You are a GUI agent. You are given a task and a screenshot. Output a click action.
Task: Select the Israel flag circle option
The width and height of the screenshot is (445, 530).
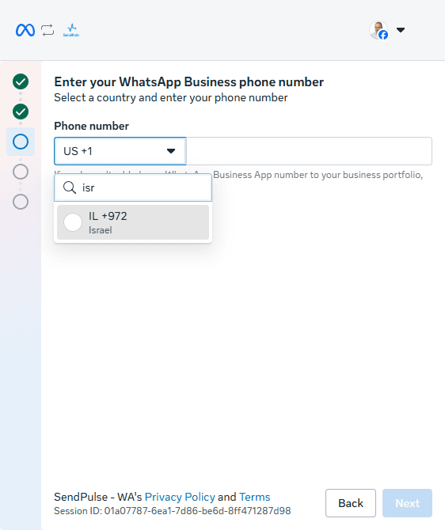[x=73, y=222]
